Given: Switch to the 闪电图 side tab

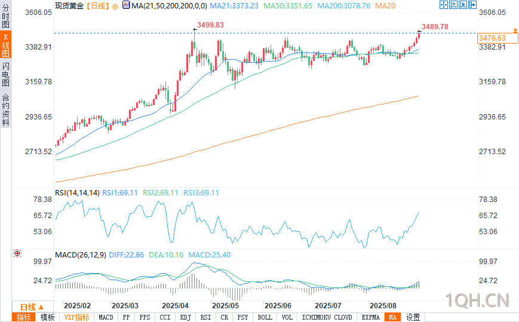Looking at the screenshot, I should point(5,74).
